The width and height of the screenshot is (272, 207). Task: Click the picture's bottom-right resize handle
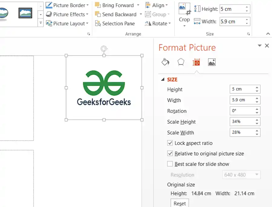(142, 120)
